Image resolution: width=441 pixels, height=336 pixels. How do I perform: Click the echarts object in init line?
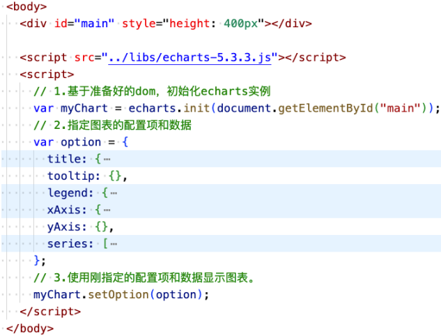[152, 108]
